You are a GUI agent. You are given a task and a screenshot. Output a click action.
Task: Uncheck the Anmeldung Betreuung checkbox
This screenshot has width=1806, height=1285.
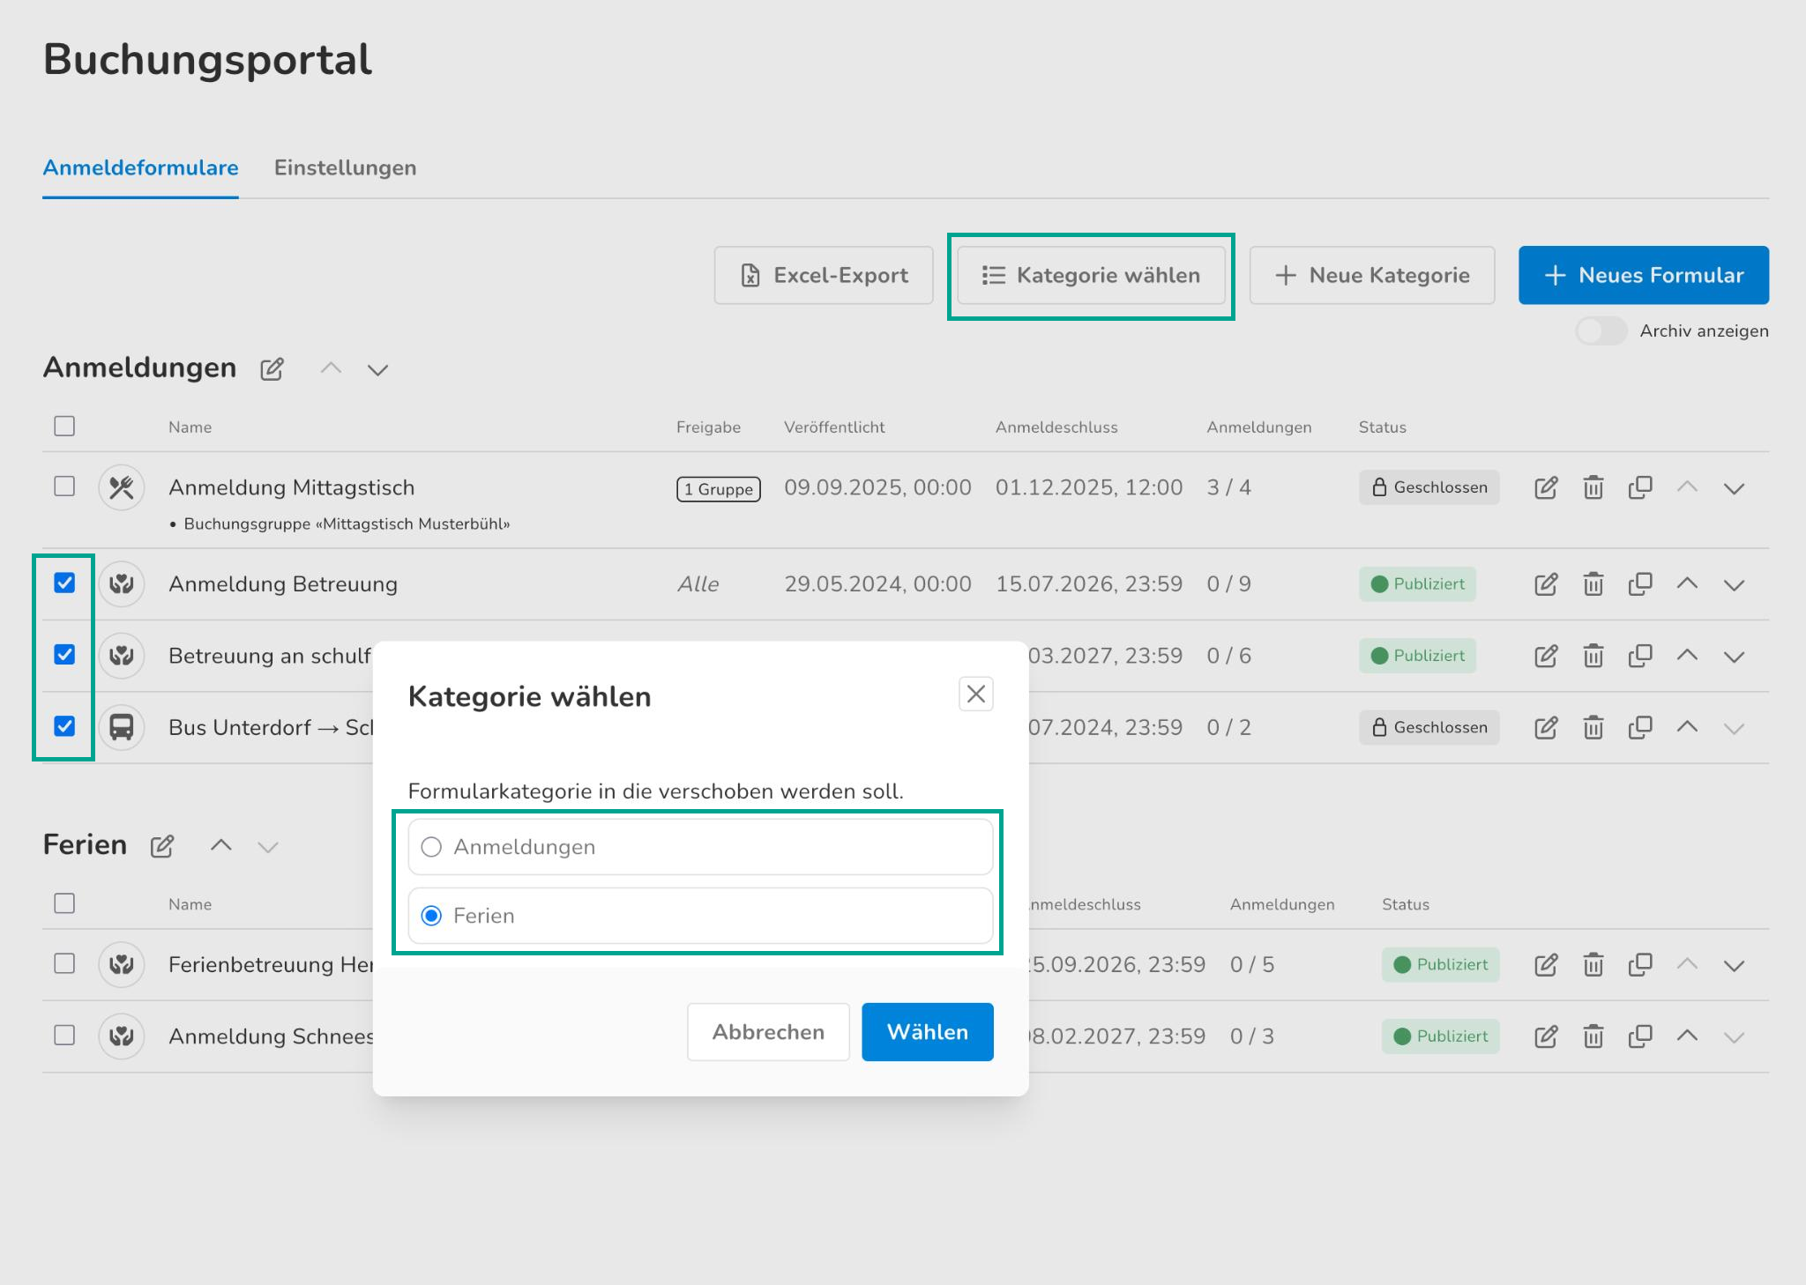(x=64, y=583)
